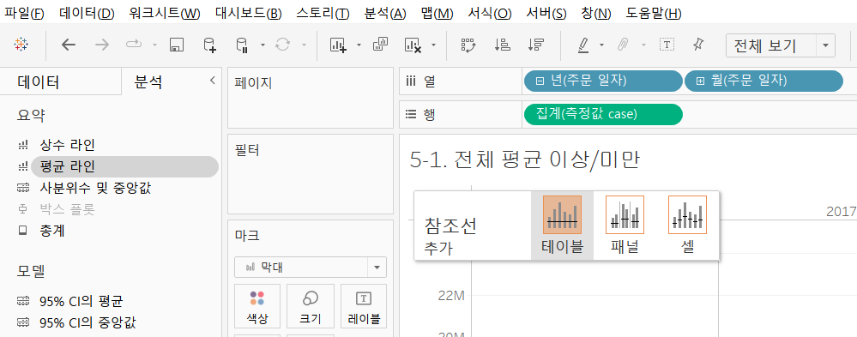
Task: Open the 대시보드(B) menu
Action: point(248,13)
